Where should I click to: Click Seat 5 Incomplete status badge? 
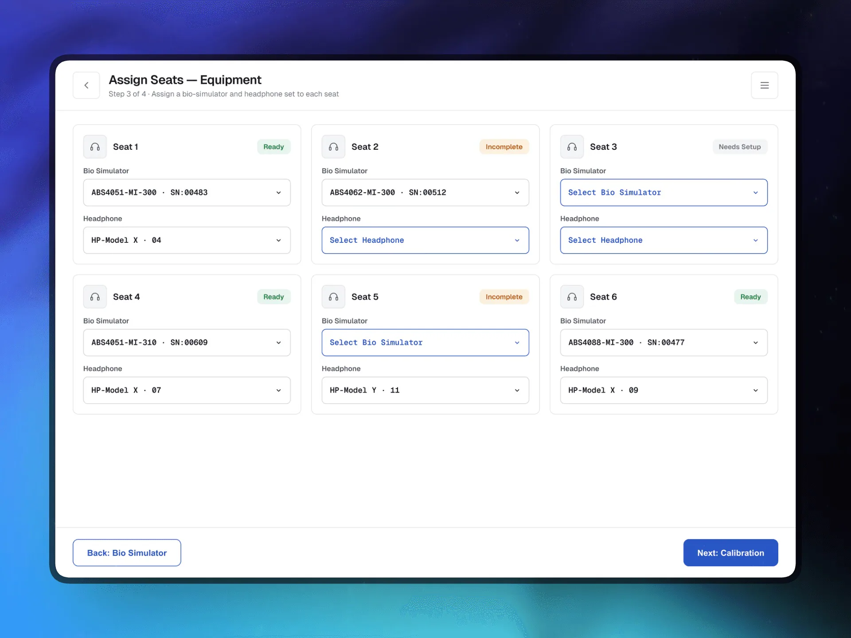pos(504,297)
